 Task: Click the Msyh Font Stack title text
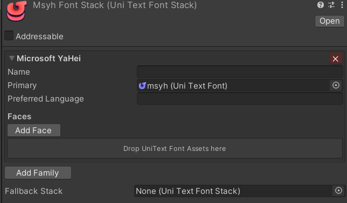pyautogui.click(x=115, y=5)
